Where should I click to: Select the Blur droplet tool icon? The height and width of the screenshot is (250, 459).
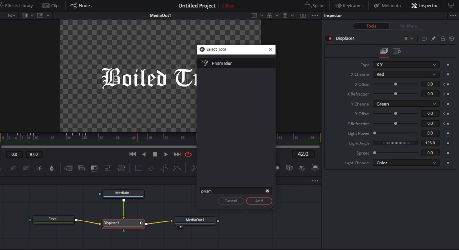click(52, 168)
